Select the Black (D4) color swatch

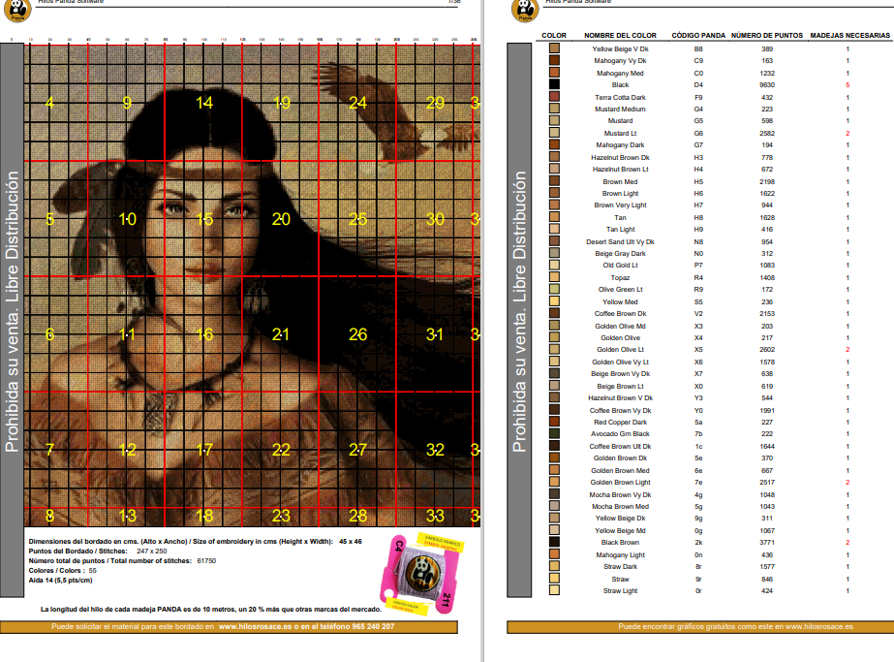554,84
